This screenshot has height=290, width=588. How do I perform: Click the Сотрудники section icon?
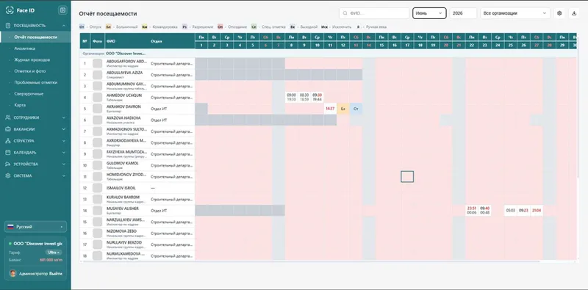(x=8, y=117)
